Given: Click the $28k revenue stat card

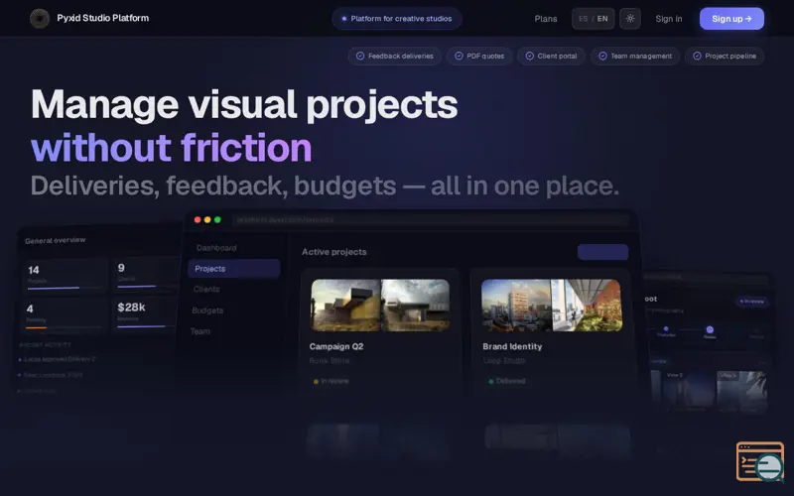Looking at the screenshot, I should tap(144, 313).
